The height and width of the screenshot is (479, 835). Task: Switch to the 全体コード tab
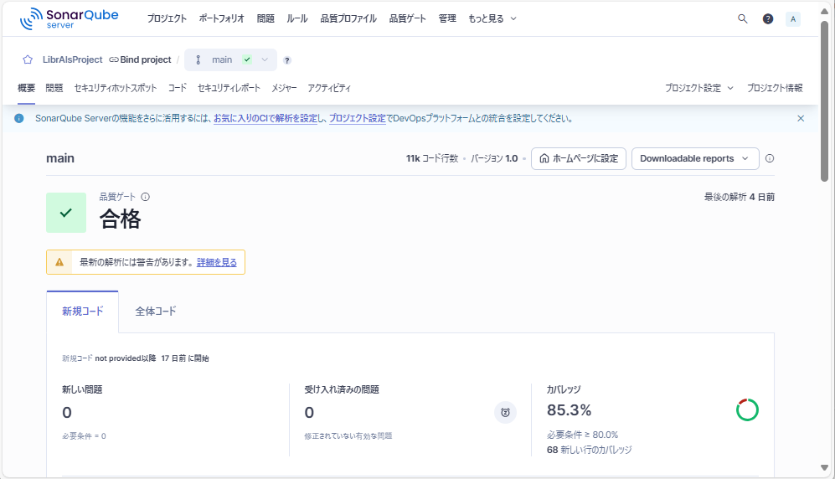point(156,312)
